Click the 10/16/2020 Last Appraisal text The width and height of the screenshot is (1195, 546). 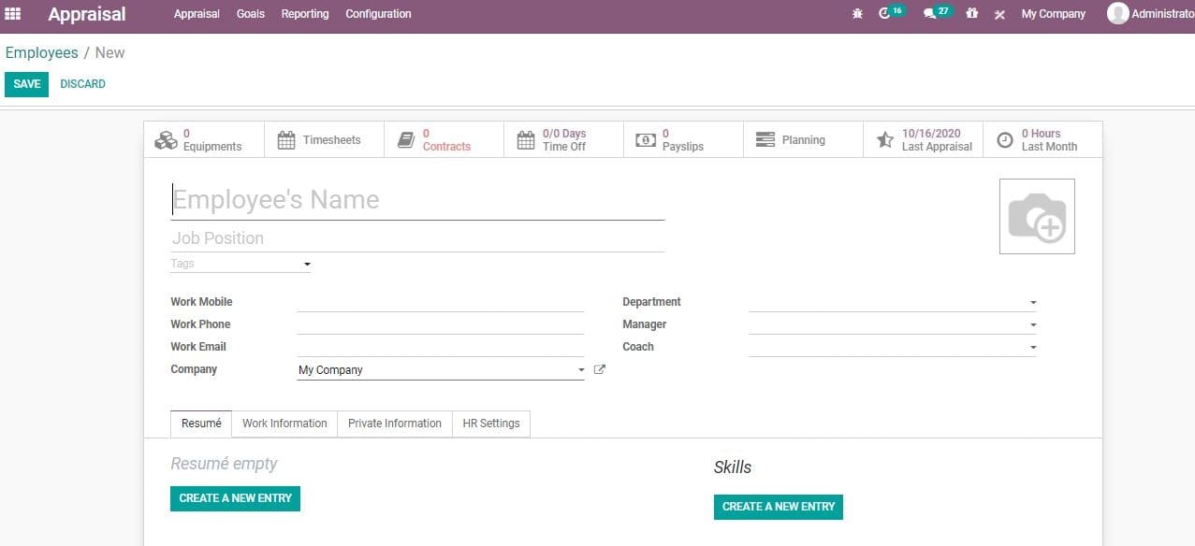point(937,140)
